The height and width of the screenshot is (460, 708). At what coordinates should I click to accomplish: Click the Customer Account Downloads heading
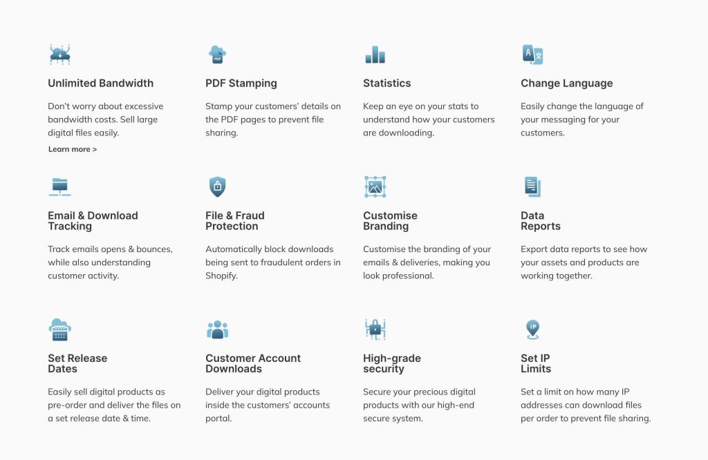(253, 363)
